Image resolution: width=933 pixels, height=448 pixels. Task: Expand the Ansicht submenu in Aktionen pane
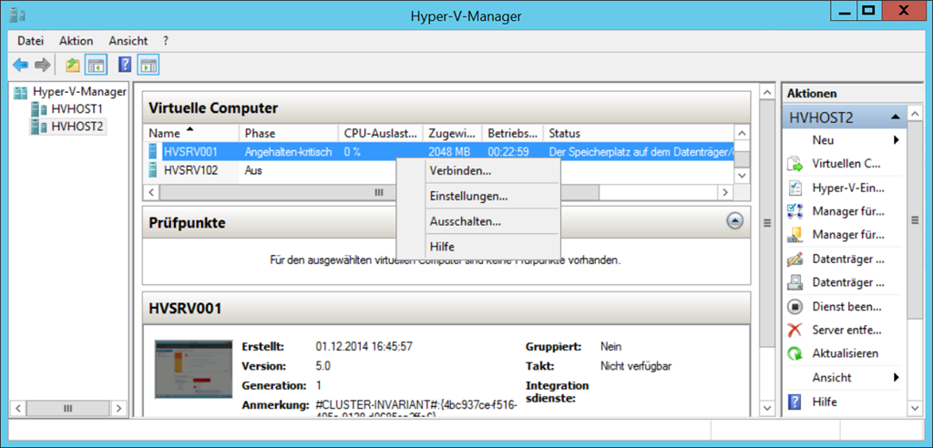(897, 377)
